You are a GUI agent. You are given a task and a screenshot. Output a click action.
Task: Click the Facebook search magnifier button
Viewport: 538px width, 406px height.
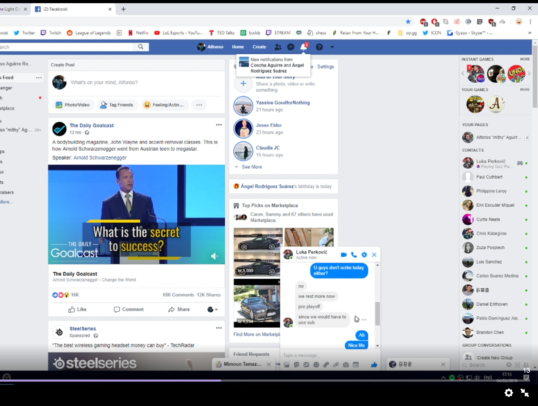(141, 47)
